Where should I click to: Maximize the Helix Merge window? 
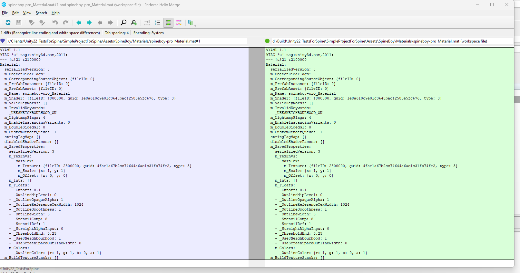pos(492,5)
